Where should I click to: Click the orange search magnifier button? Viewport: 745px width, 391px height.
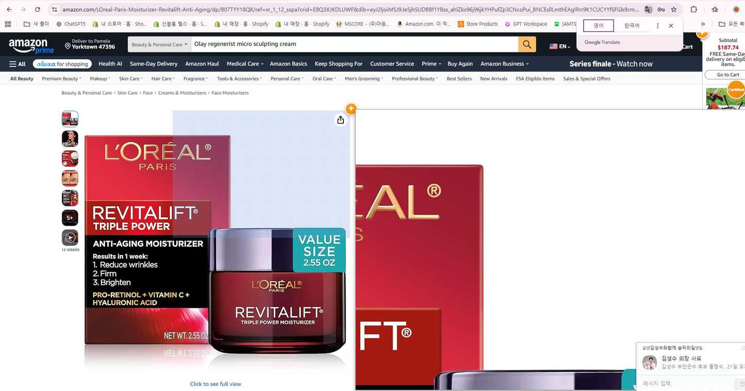tap(527, 44)
